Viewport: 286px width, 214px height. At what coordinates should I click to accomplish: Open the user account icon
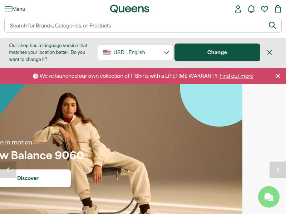[x=238, y=9]
